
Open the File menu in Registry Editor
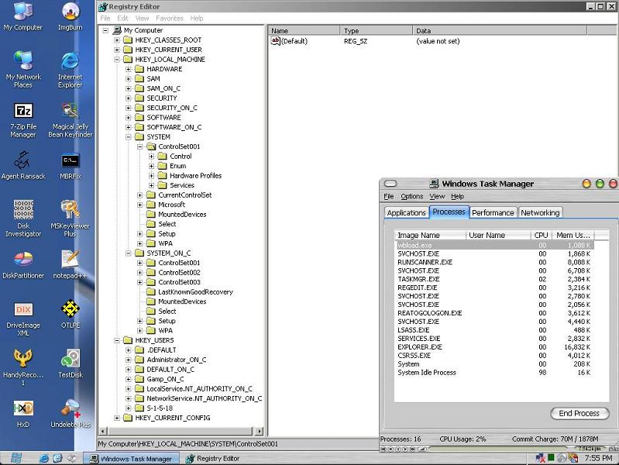pos(105,18)
